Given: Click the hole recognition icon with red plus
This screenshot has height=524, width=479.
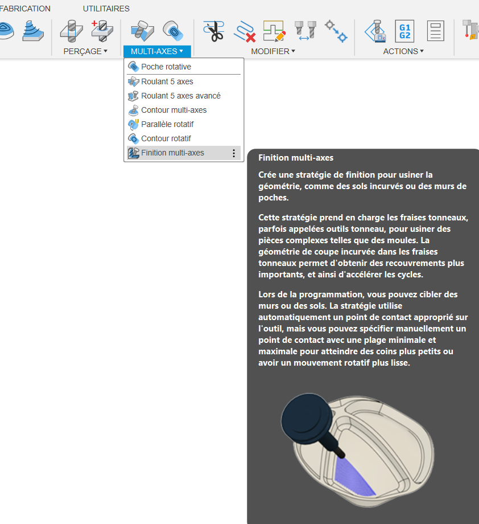Looking at the screenshot, I should pyautogui.click(x=102, y=30).
